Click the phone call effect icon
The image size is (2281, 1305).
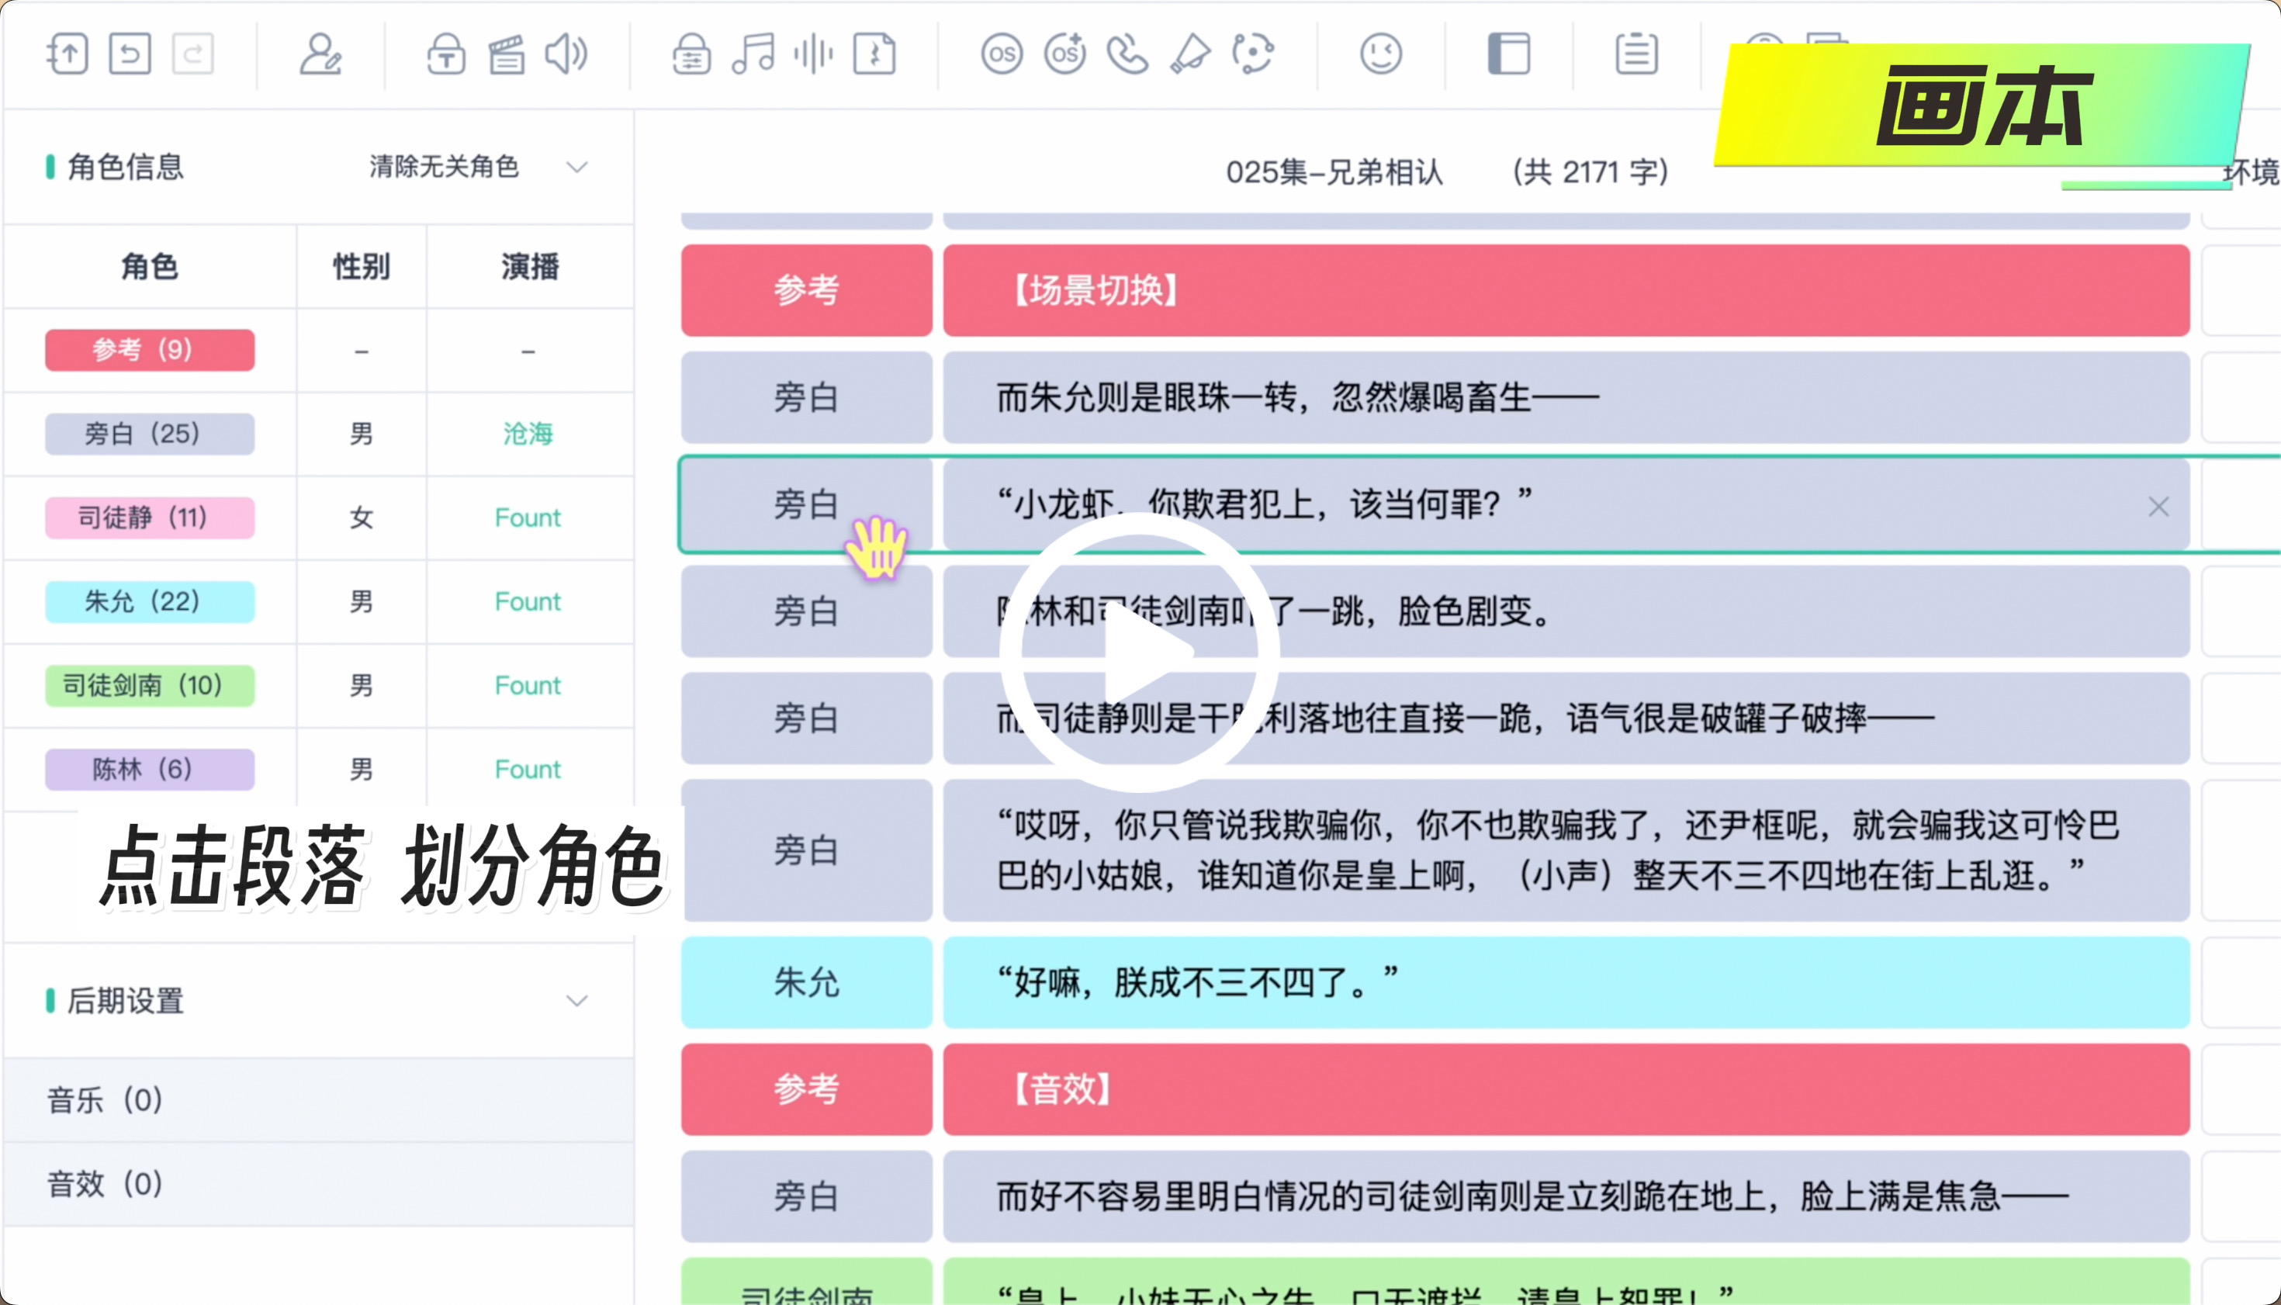tap(1127, 54)
